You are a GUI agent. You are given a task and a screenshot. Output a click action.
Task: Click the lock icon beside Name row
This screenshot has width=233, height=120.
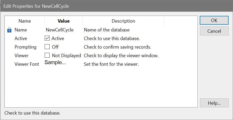[x=9, y=30]
